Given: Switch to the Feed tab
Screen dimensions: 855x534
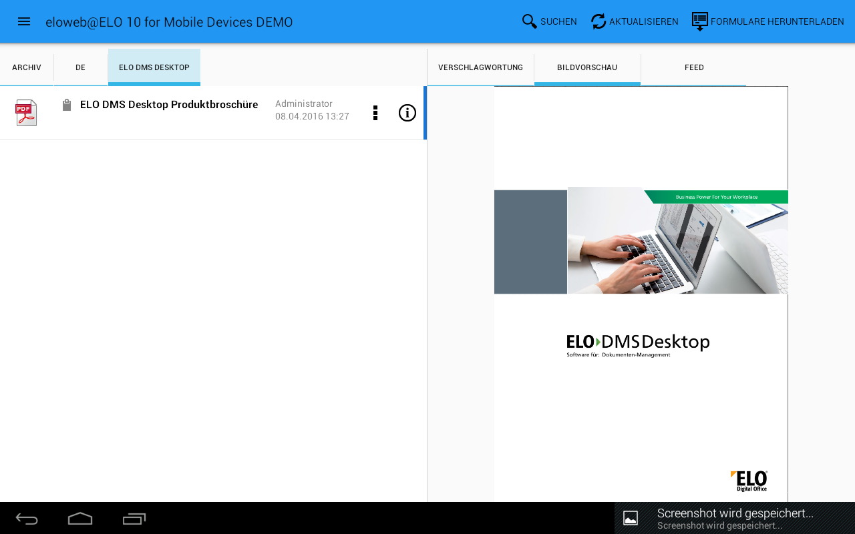Looking at the screenshot, I should coord(694,67).
